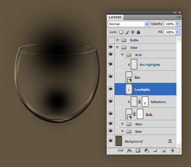Open the Opacity slider arrow

coord(178,24)
